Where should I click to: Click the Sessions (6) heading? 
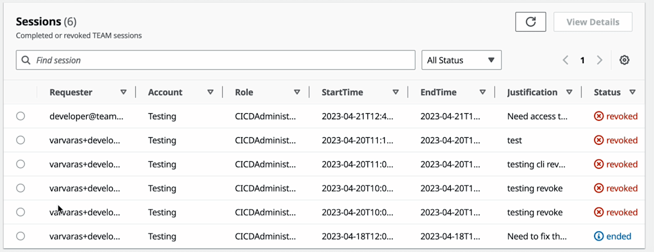pyautogui.click(x=46, y=22)
